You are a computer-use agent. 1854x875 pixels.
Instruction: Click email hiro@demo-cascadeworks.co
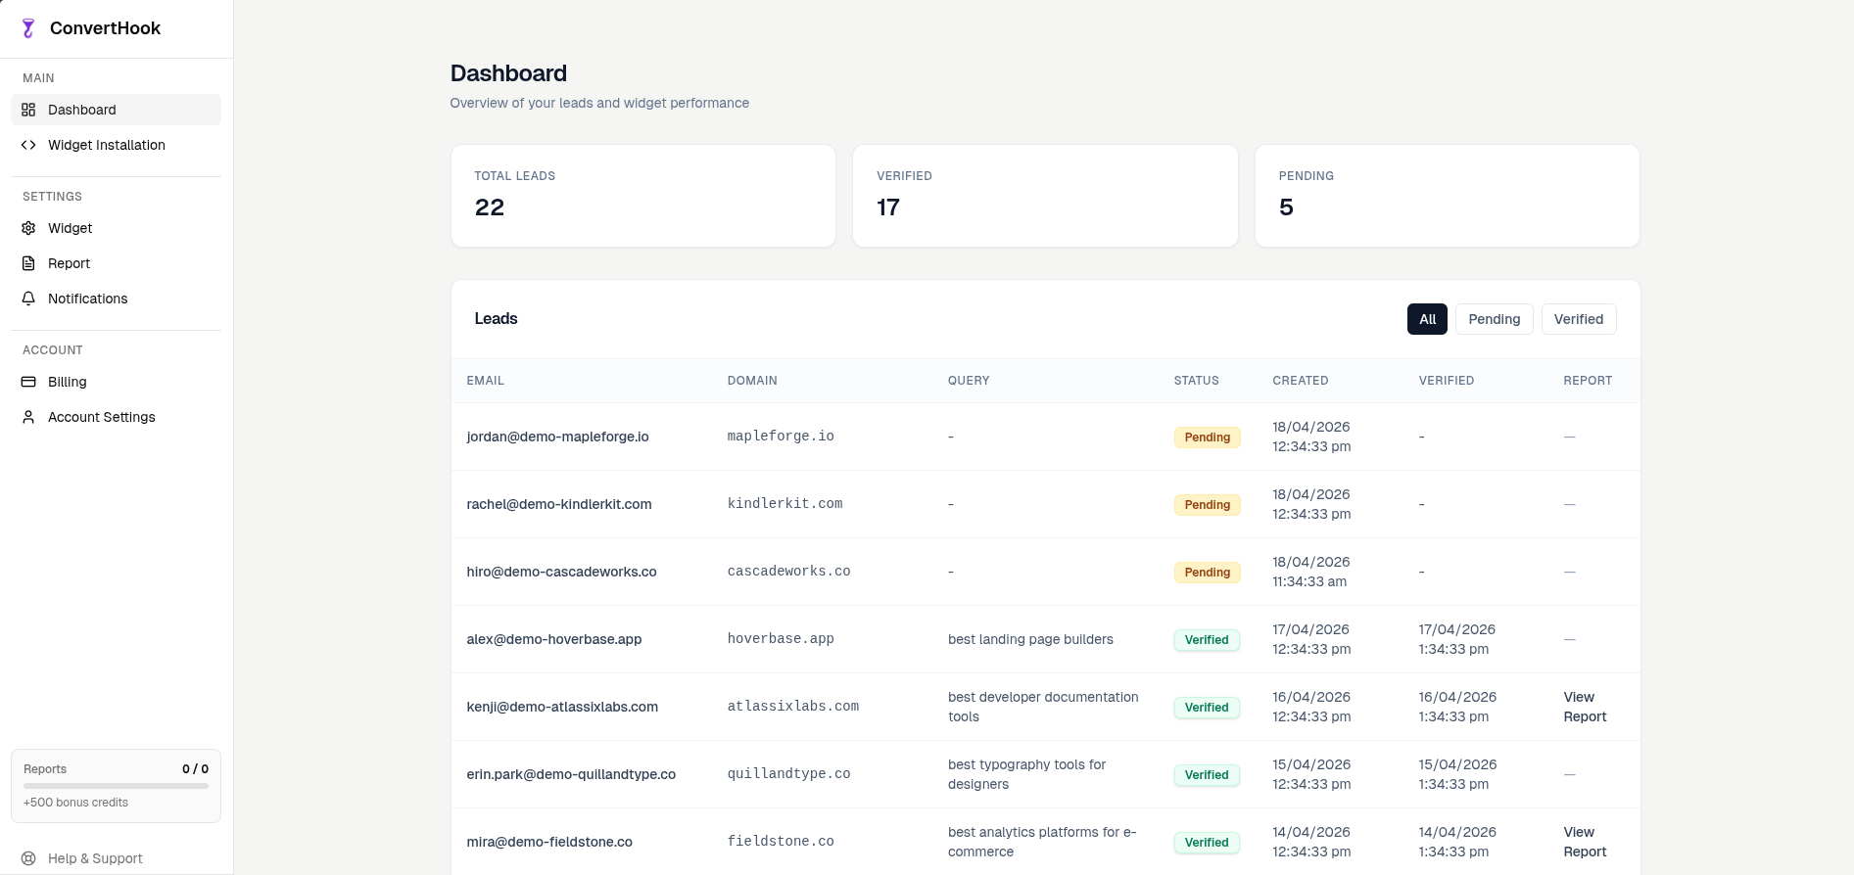coord(561,572)
